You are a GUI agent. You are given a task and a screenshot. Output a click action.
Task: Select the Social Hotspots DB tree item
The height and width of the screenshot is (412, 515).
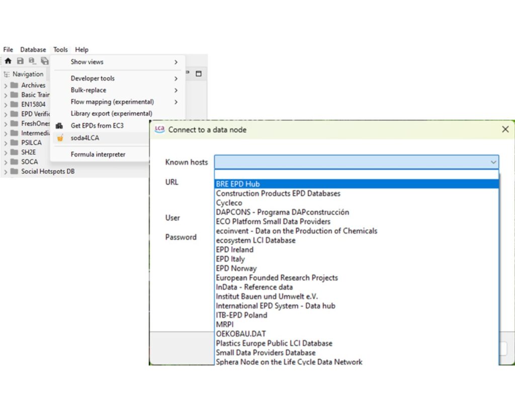(48, 172)
